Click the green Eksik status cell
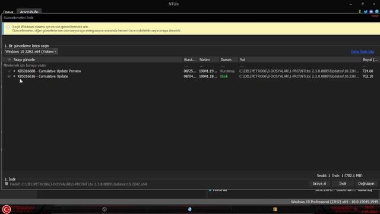380x214 pixels. click(224, 76)
